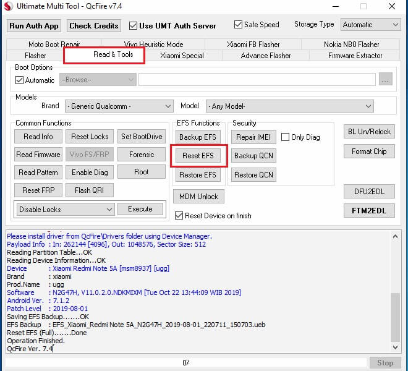Click the Device Xiaomi Redmi Note 5A line
Screen dimensions: 408x371
[88, 268]
